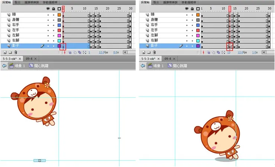Image resolution: width=275 pixels, height=167 pixels.
Task: Click back arrow in left edit bar
Action: click(4, 66)
